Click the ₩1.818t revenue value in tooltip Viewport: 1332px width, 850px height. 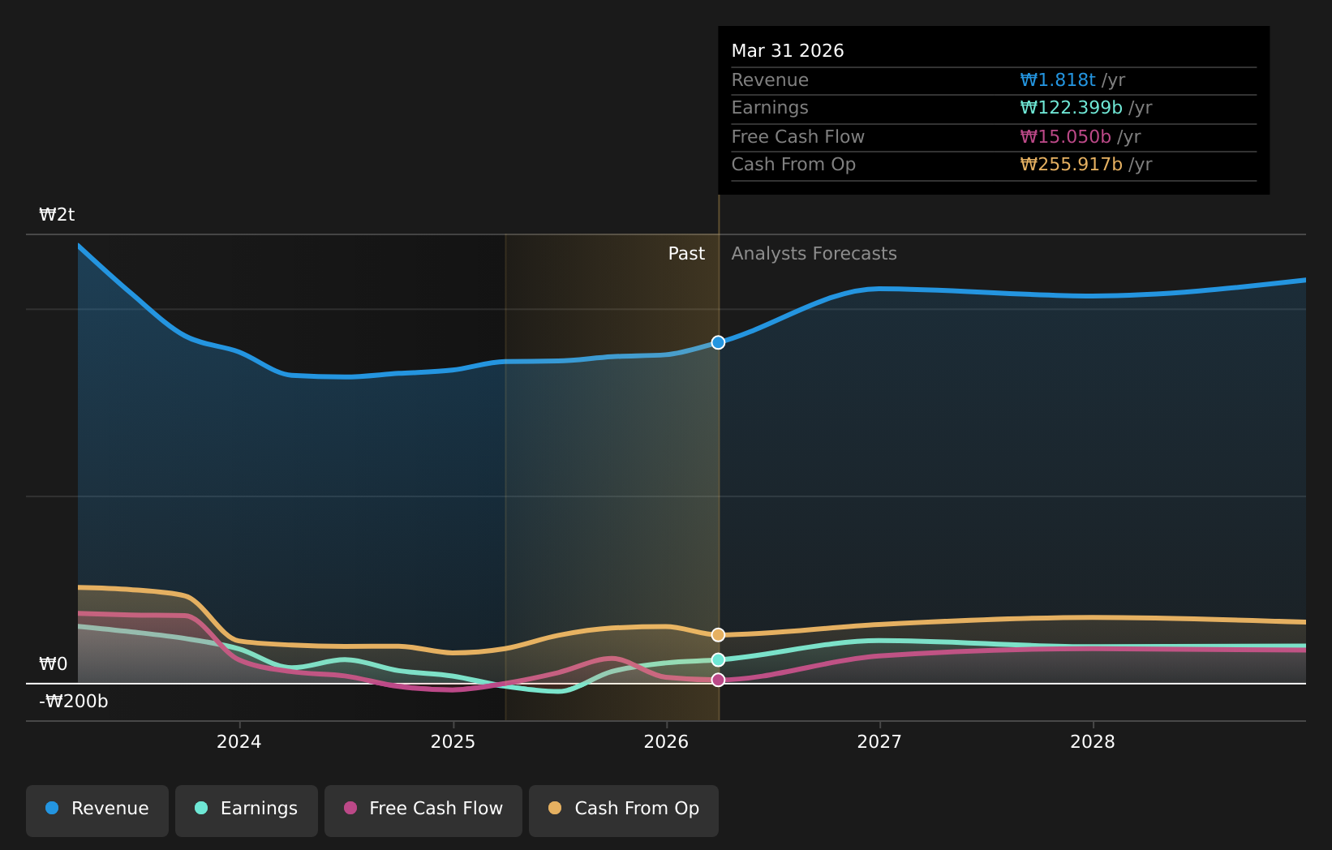(x=1058, y=79)
